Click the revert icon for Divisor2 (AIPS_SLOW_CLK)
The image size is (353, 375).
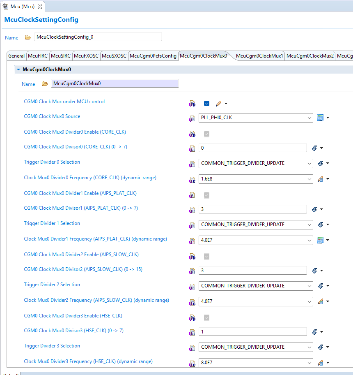point(314,271)
